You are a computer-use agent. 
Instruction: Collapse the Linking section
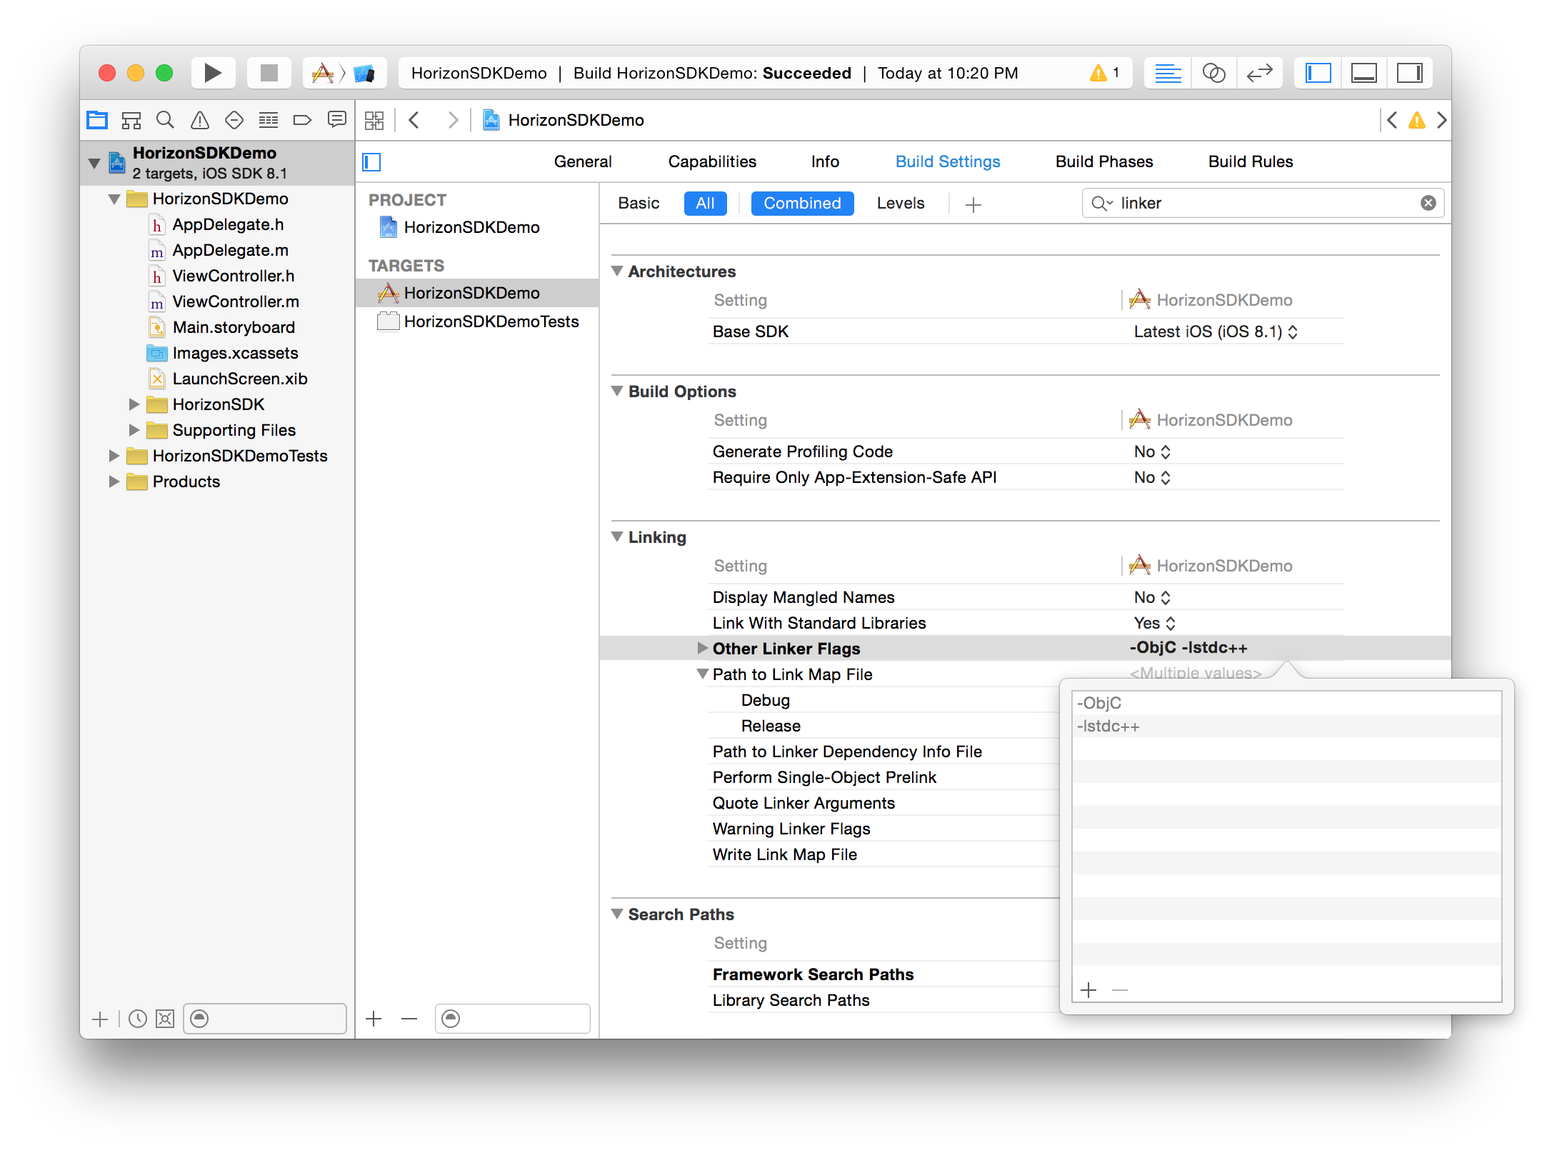(618, 537)
